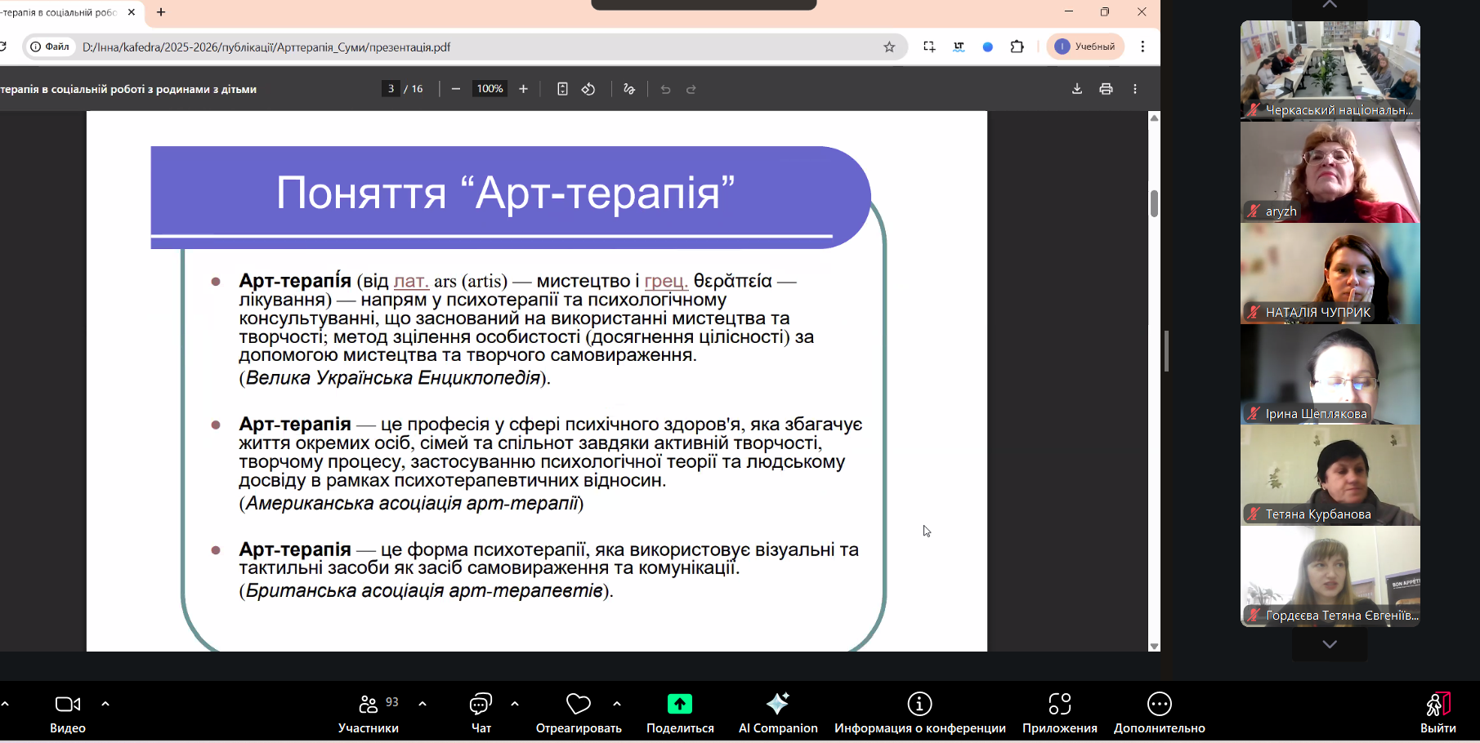This screenshot has height=743, width=1480.
Task: Open the More options menu in Zoom
Action: coord(1159,711)
